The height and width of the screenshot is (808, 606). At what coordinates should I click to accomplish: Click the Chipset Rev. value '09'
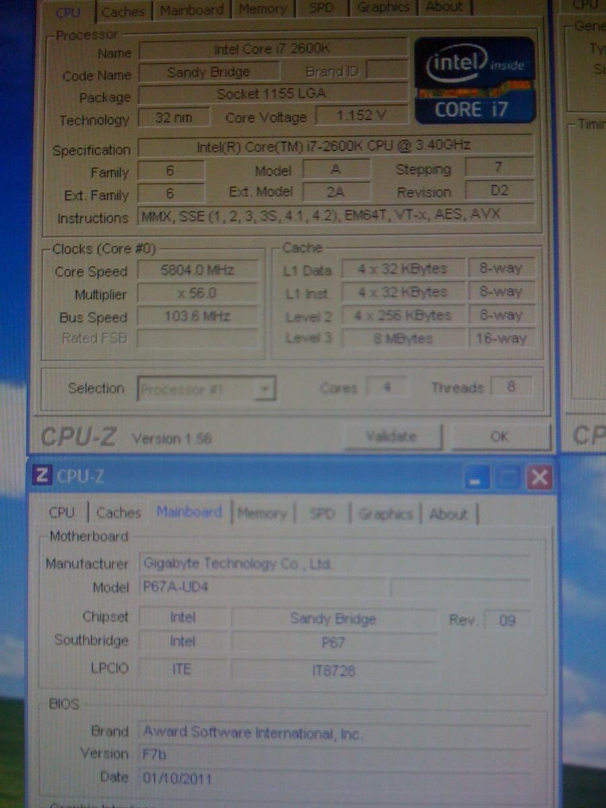pyautogui.click(x=507, y=620)
